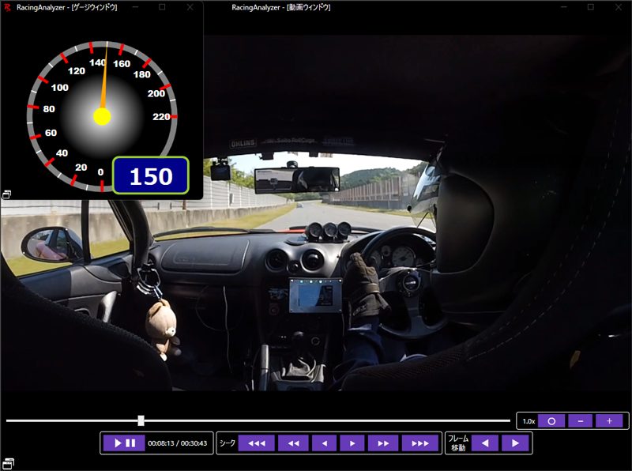632x471 pixels.
Task: Click the window icon below the gauge
Action: pos(6,194)
